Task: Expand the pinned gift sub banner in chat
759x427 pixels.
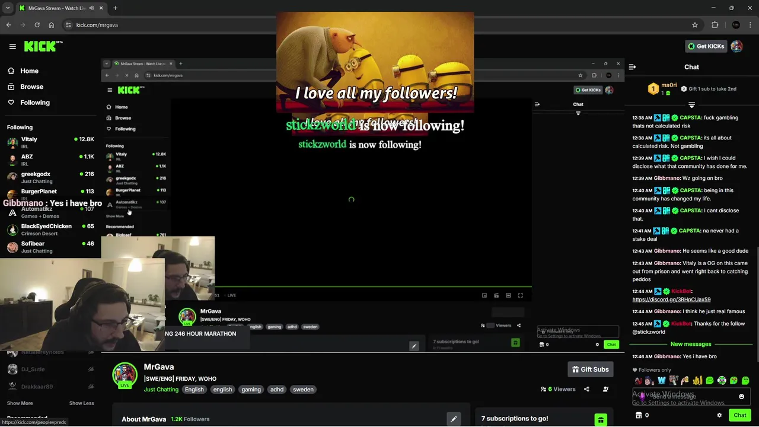Action: click(x=691, y=105)
